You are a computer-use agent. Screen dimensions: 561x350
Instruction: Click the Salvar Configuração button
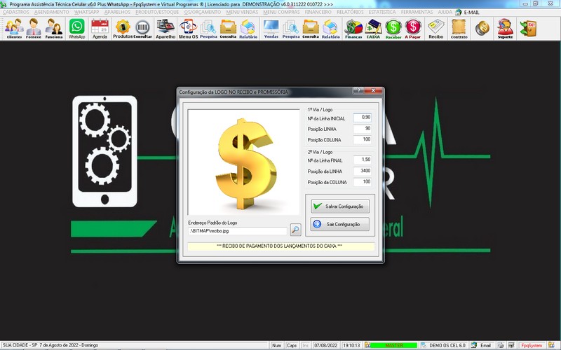[x=340, y=206]
